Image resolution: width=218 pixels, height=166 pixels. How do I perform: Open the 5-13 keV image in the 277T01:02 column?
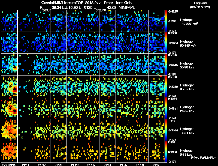[9, 152]
